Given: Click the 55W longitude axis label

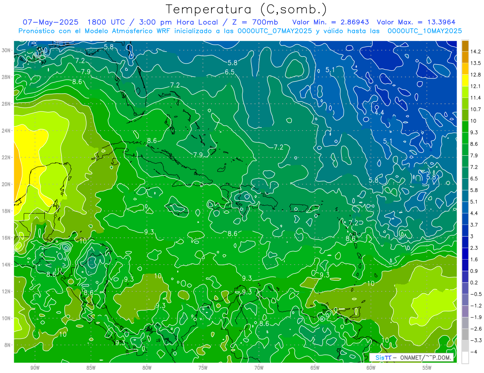Looking at the screenshot, I should 427,368.
